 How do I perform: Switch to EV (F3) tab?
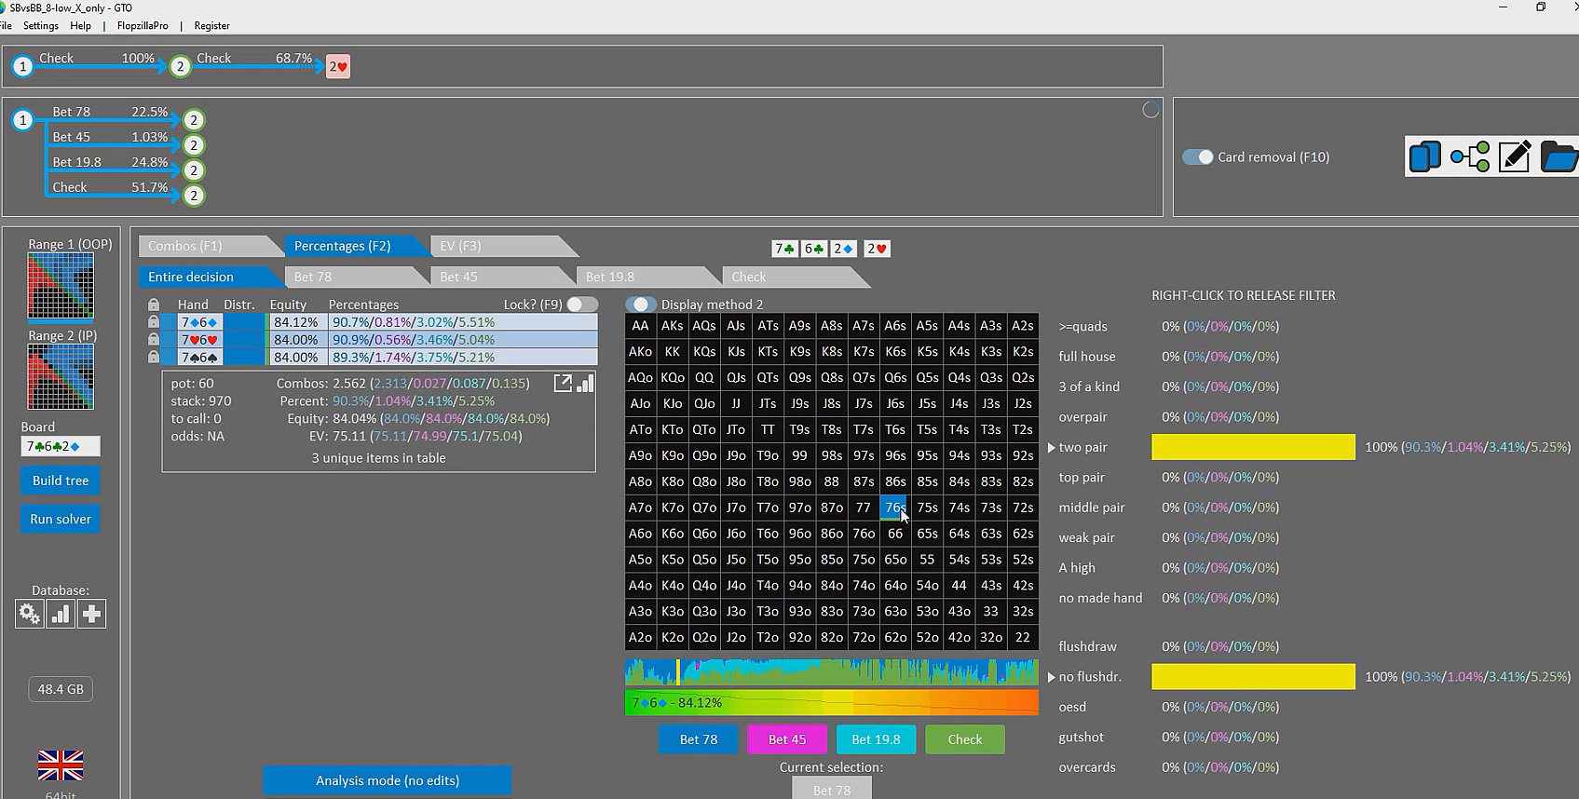coord(503,246)
